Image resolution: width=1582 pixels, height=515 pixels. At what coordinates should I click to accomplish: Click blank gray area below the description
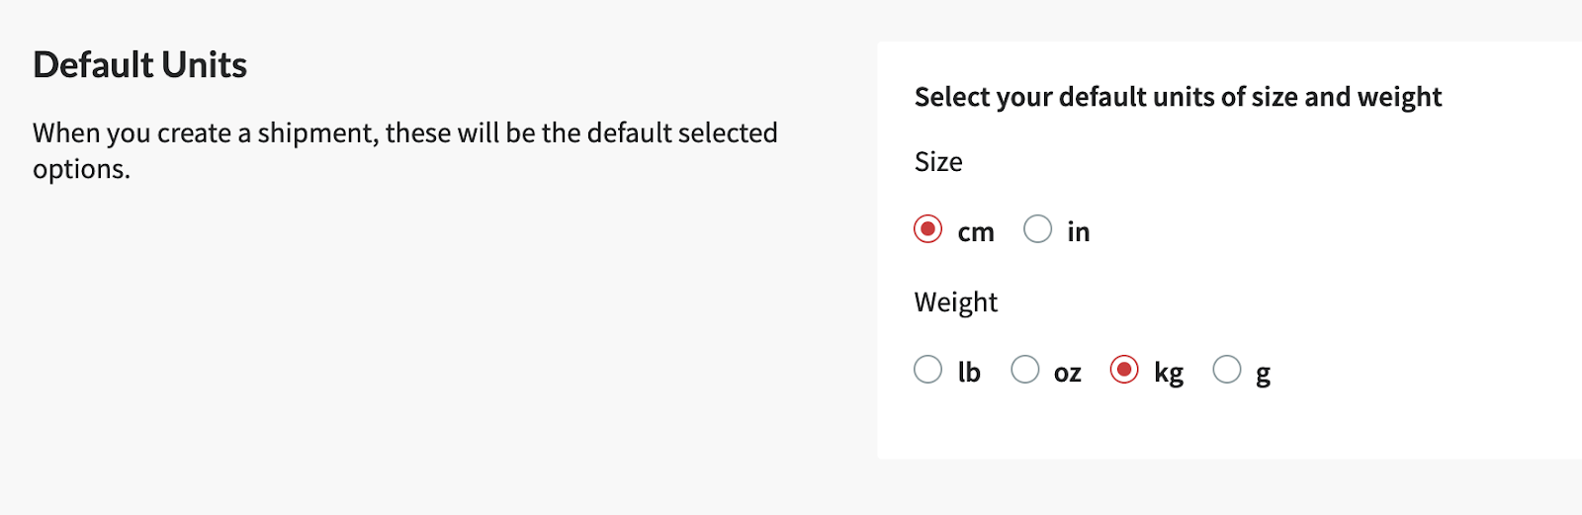[395, 346]
